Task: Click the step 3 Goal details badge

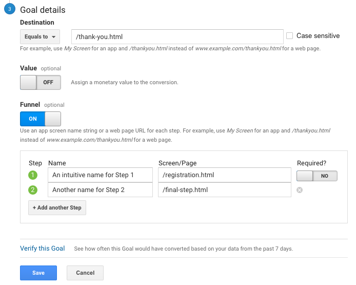Action: click(9, 9)
